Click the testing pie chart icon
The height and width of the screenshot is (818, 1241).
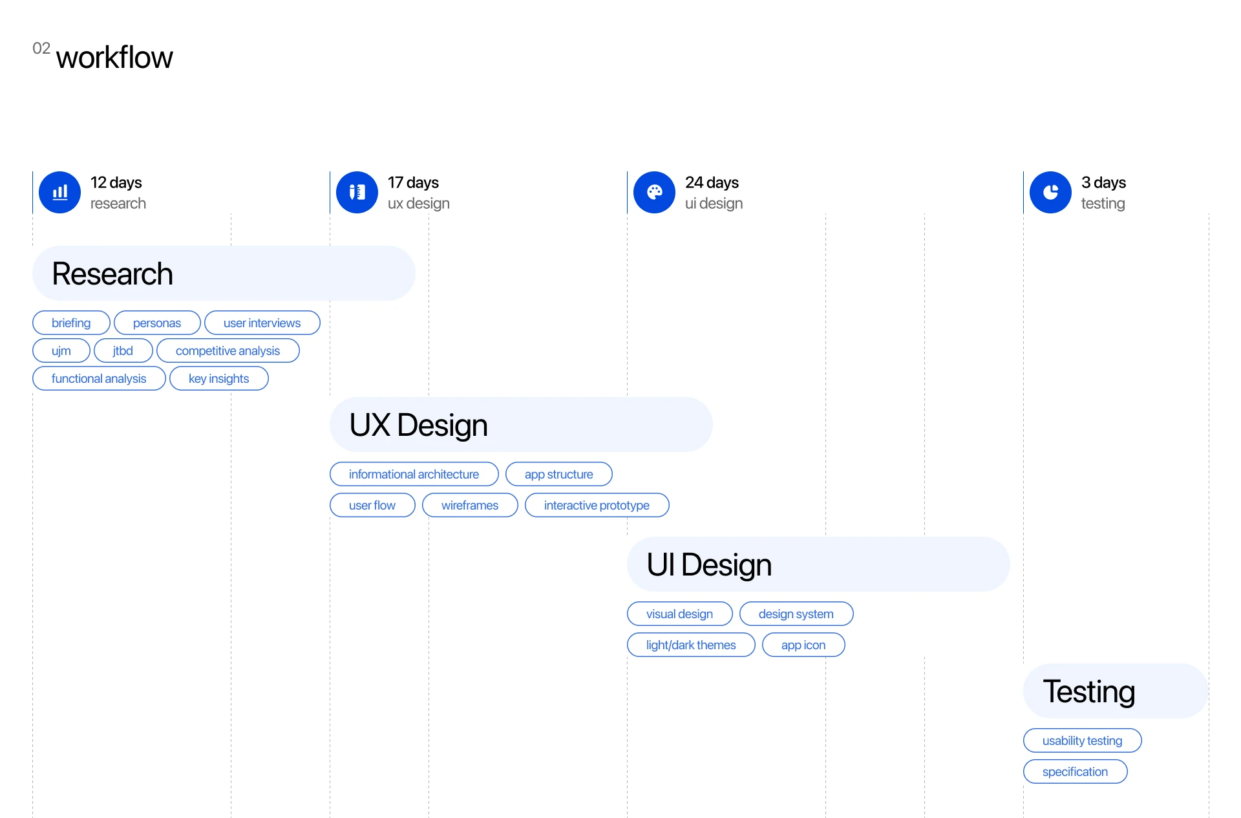pos(1050,192)
